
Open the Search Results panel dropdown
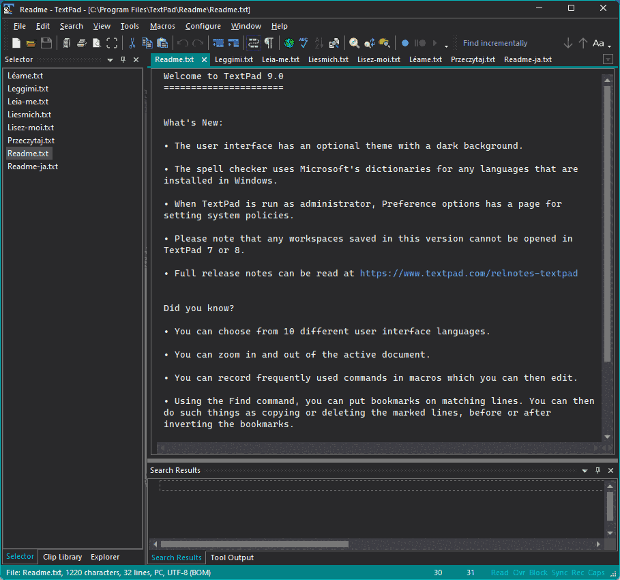(x=585, y=470)
